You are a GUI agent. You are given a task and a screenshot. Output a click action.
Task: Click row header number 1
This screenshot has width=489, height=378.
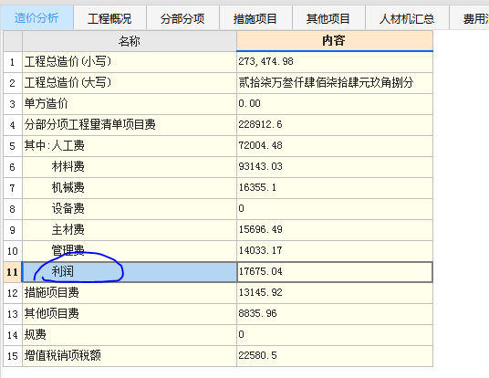click(13, 62)
